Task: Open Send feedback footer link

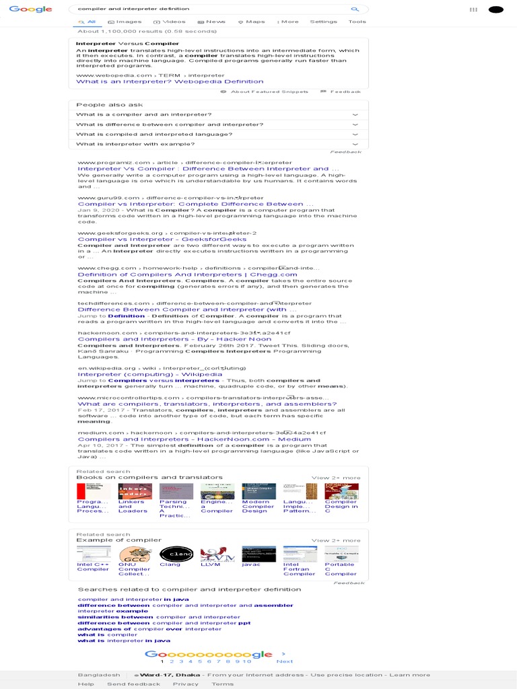Action: [x=134, y=684]
